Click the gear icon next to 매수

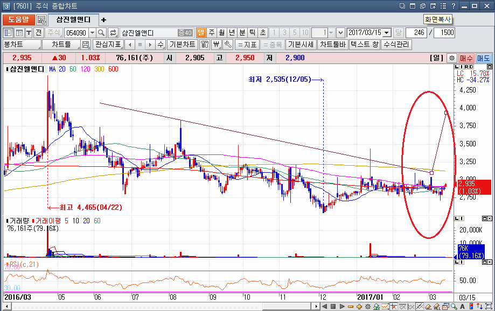click(451, 58)
